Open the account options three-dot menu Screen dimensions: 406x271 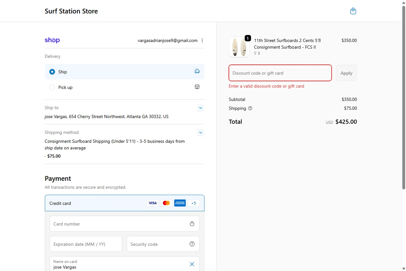click(202, 41)
